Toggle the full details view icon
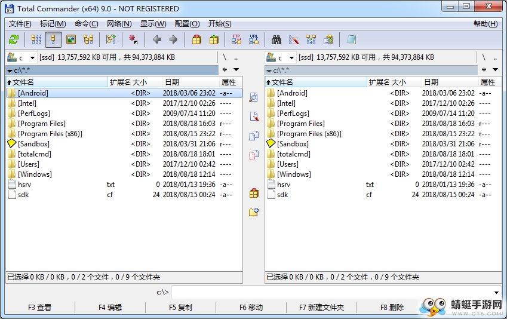This screenshot has height=319, width=507. point(53,40)
